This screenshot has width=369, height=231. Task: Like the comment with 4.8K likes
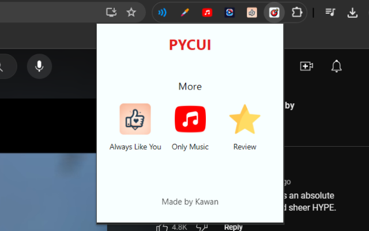162,228
